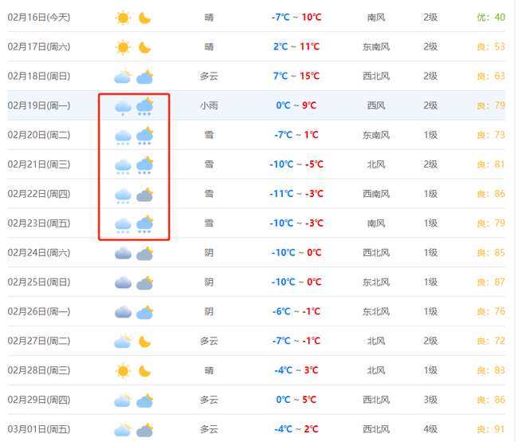The height and width of the screenshot is (442, 526).
Task: Click the -11℃ ~ -3℃ temperature range
Action: pos(296,194)
